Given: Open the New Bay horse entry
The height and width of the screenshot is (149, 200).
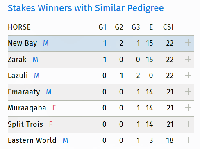Looking at the screenshot, I should coord(23,43).
